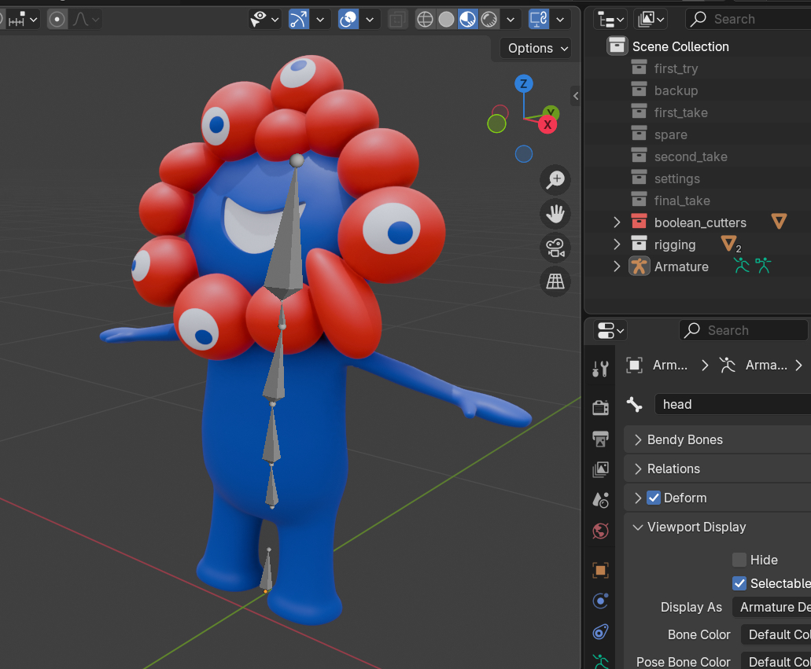
Task: Open the Tool properties tab
Action: tap(601, 369)
